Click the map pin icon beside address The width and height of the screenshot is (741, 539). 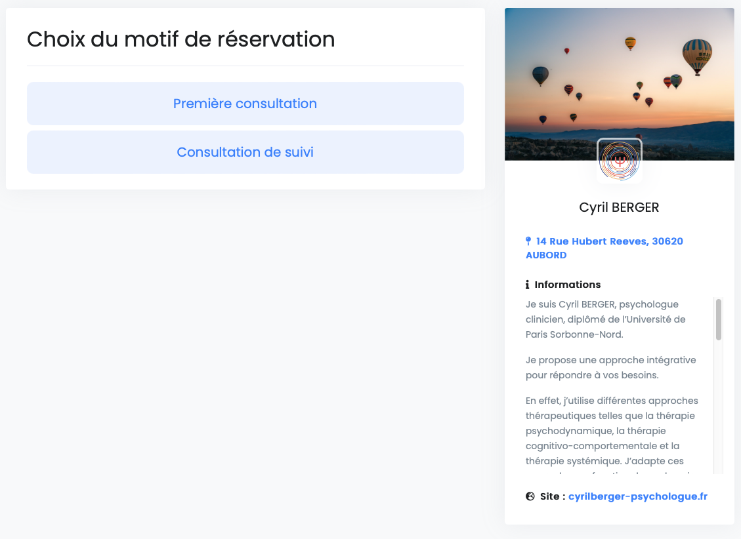coord(528,241)
